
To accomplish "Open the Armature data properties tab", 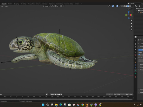I will click(x=135, y=70).
